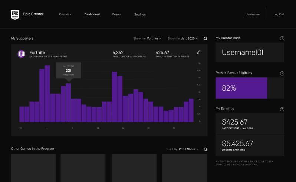The width and height of the screenshot is (296, 182).
Task: Click the Log Out link
Action: click(279, 14)
